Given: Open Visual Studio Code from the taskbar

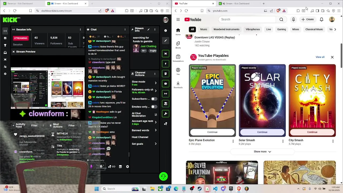Looking at the screenshot, I should 215,189.
